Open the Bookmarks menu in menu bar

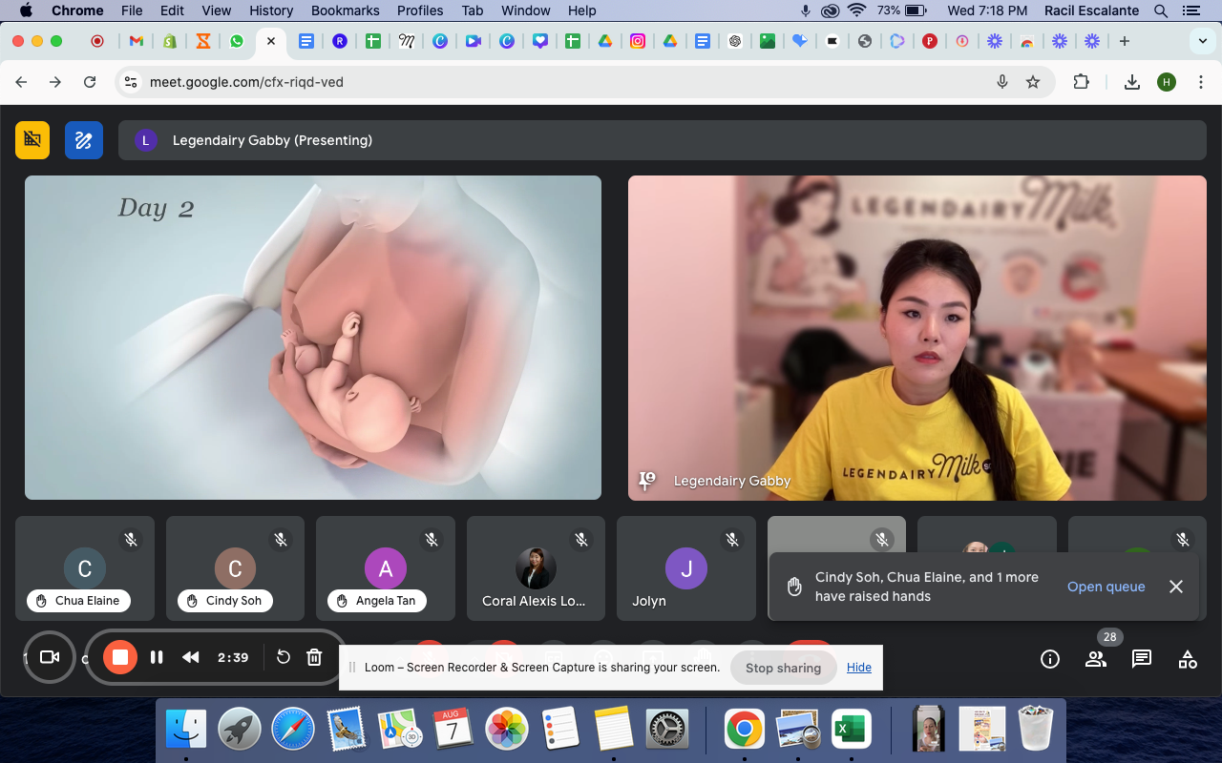(x=345, y=10)
